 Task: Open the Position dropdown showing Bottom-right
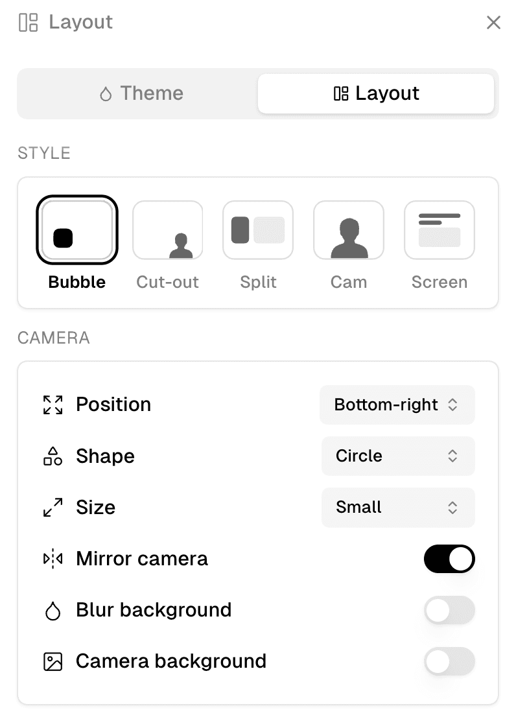coord(397,405)
